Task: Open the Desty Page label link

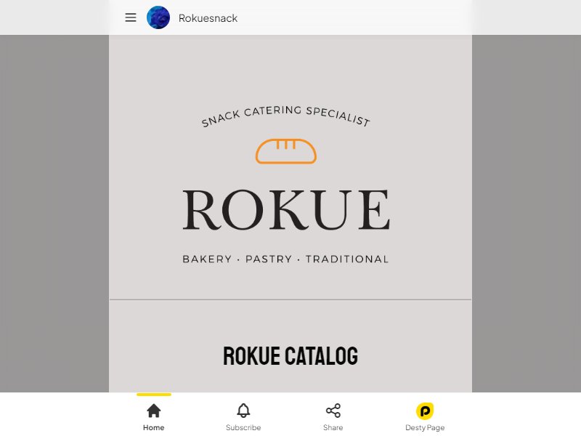Action: tap(425, 427)
